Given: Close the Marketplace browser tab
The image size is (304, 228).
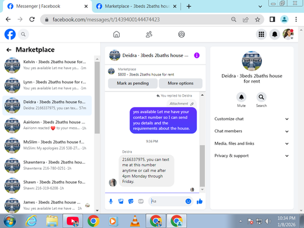Looking at the screenshot, I should pyautogui.click(x=174, y=7).
